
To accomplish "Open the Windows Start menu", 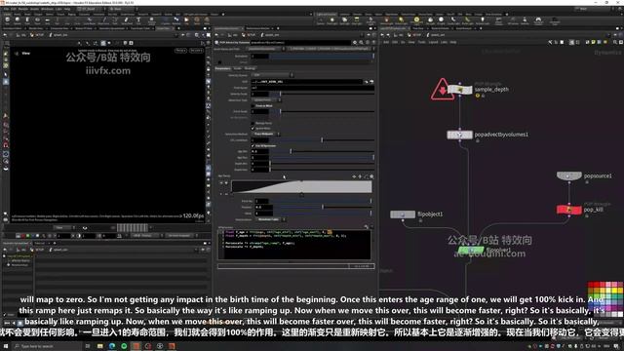I will [x=6, y=346].
